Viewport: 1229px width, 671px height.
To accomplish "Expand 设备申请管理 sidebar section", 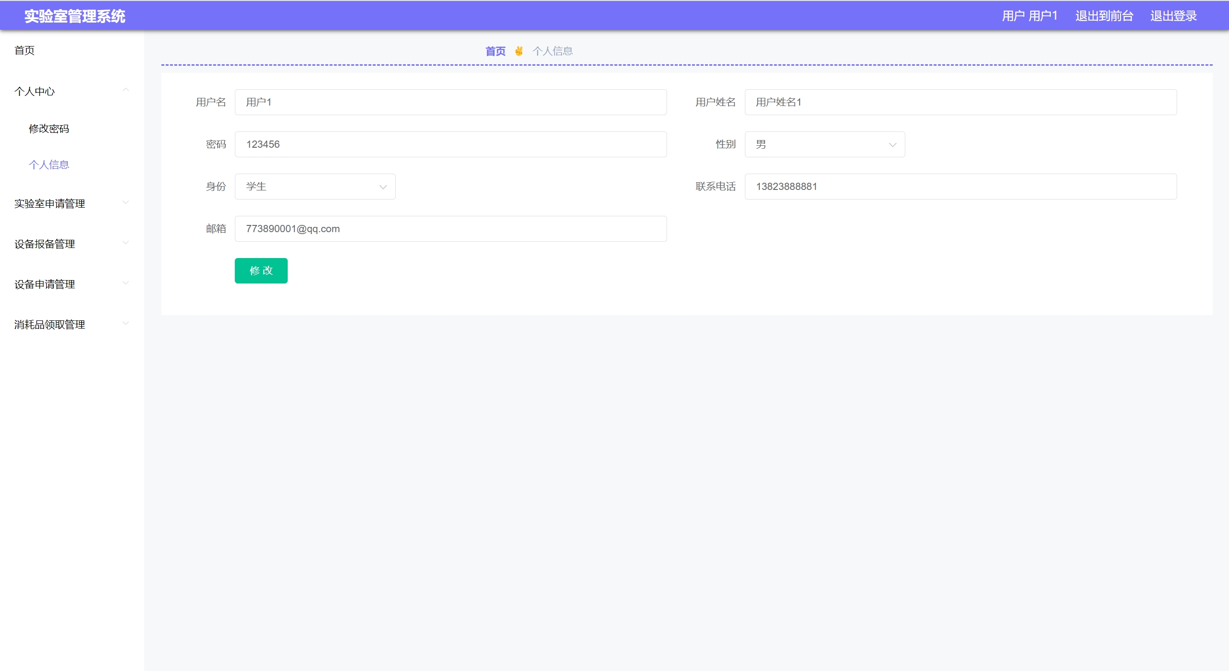I will pos(45,284).
